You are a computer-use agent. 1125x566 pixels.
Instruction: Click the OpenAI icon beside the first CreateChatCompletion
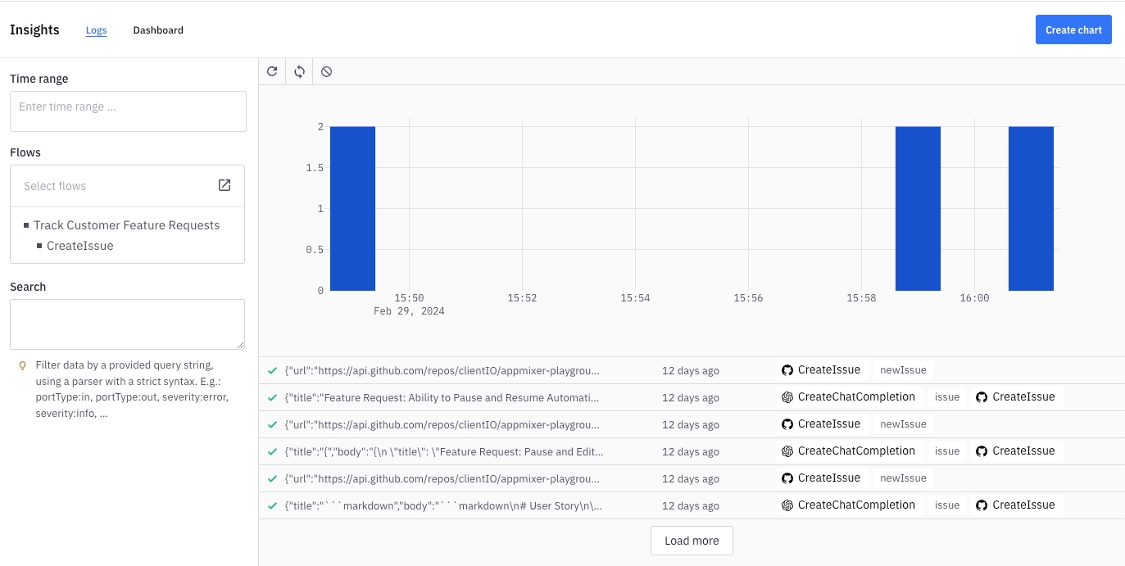pos(787,397)
